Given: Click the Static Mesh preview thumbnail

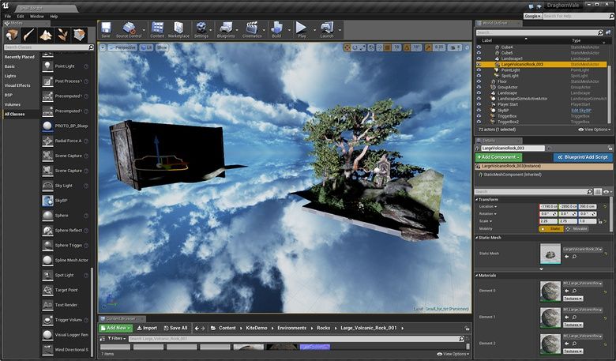Looking at the screenshot, I should click(x=550, y=254).
